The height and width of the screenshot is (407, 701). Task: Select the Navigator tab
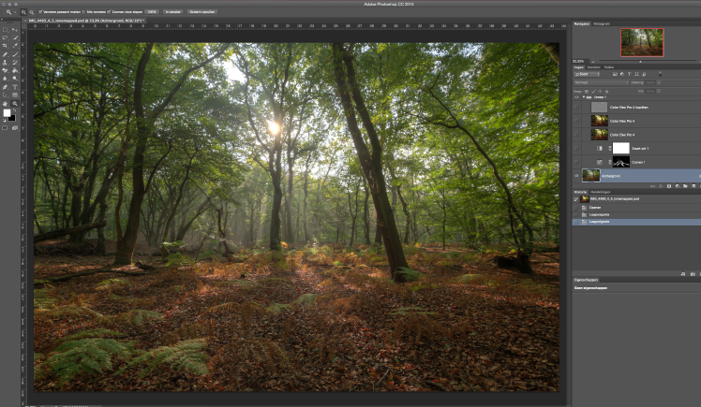[x=582, y=23]
